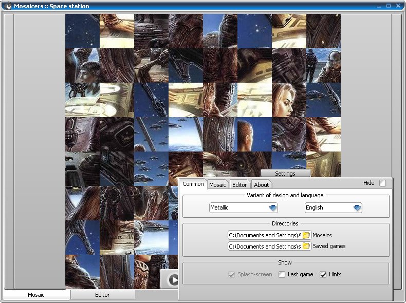Screen dimensions: 406x303
Task: Disable the Hints checkbox
Action: pyautogui.click(x=323, y=274)
